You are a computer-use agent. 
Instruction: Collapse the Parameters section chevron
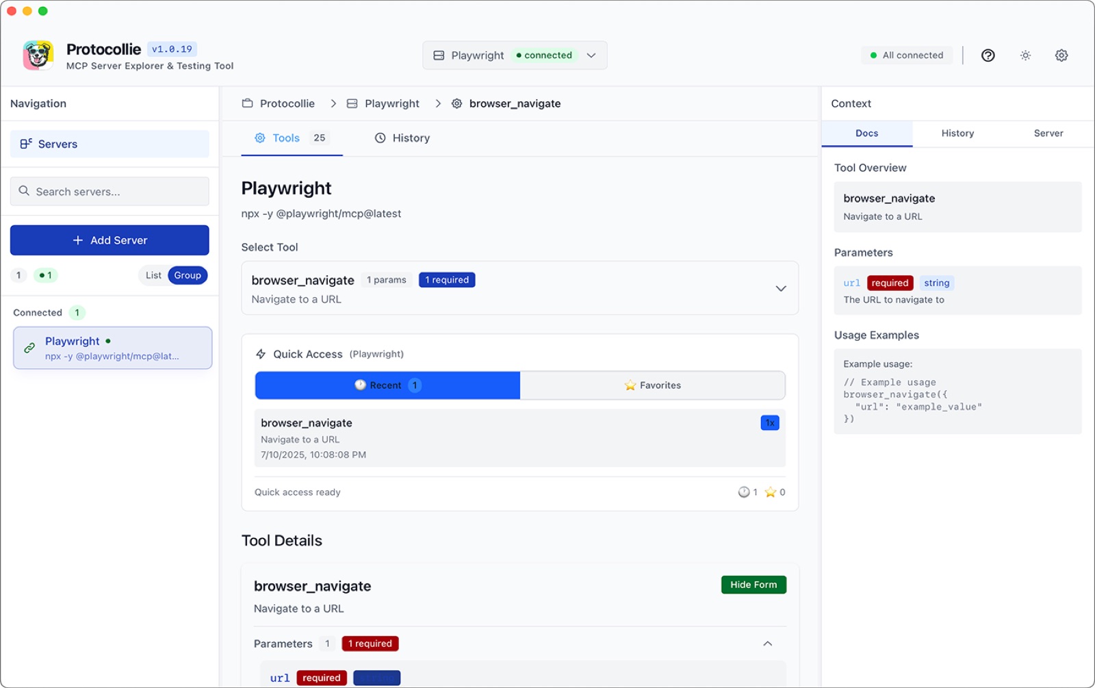coord(768,644)
